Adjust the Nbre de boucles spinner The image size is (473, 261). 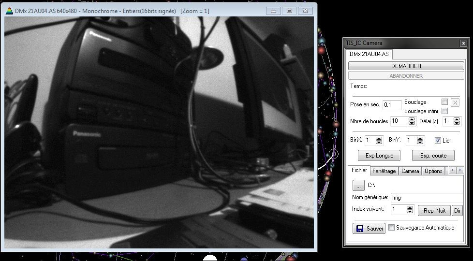click(x=412, y=121)
